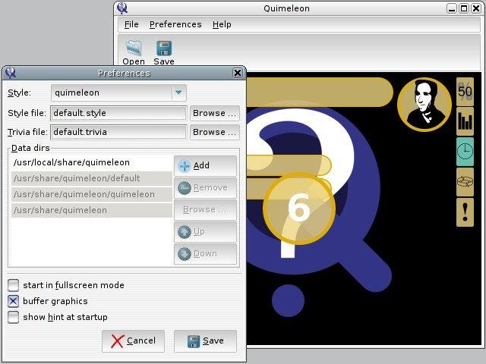This screenshot has width=486, height=364.
Task: Enable start in fullscreen mode
Action: 14,285
